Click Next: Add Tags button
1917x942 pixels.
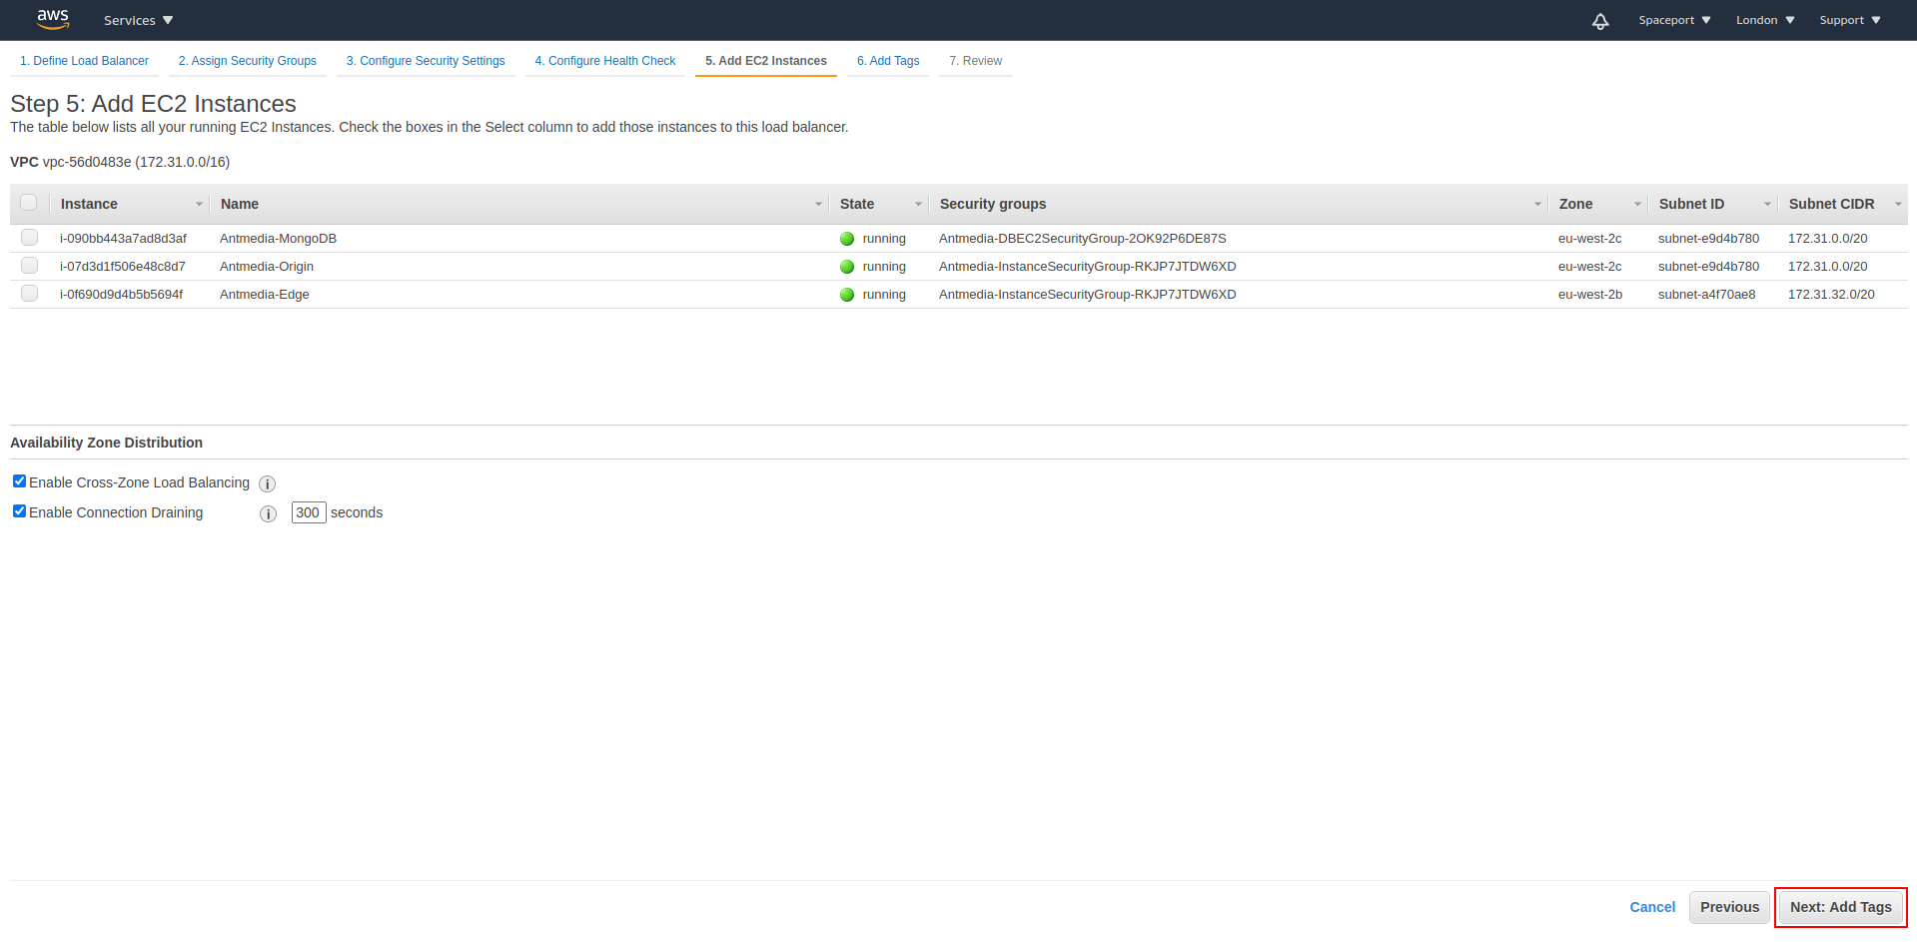coord(1840,907)
